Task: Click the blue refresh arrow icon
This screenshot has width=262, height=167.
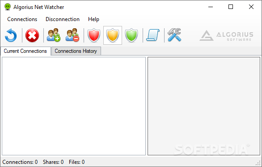Action: tap(11, 35)
